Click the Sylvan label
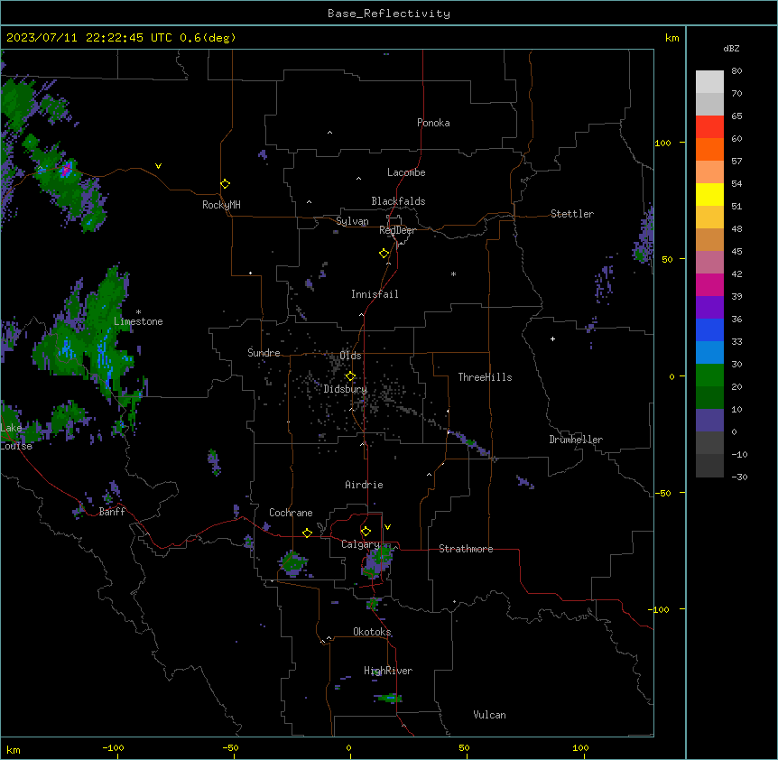778x760 pixels. coord(352,221)
